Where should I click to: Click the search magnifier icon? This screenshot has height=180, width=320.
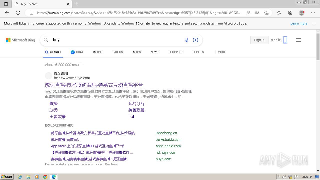tap(46, 40)
